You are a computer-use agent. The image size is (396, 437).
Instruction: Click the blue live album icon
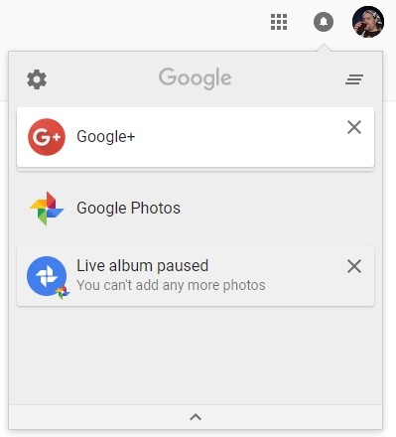47,276
